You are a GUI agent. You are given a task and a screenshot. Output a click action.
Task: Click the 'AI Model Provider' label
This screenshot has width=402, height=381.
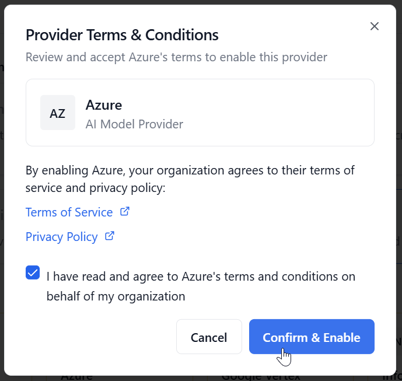point(134,124)
